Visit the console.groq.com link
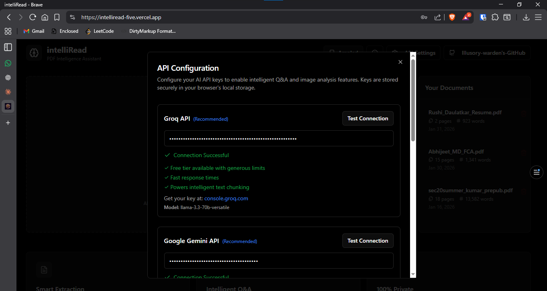Screen dimensions: 547x291 click(226, 198)
